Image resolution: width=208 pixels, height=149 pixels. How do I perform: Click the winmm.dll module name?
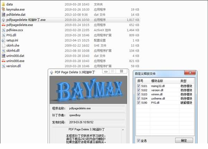pyautogui.click(x=157, y=94)
